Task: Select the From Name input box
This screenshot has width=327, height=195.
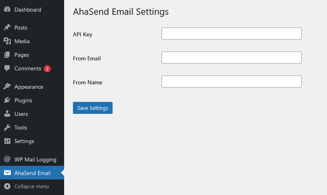Action: [x=232, y=82]
